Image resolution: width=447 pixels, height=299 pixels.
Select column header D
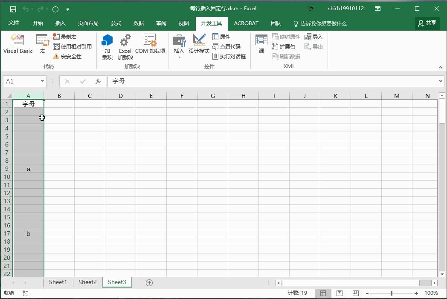click(x=120, y=96)
